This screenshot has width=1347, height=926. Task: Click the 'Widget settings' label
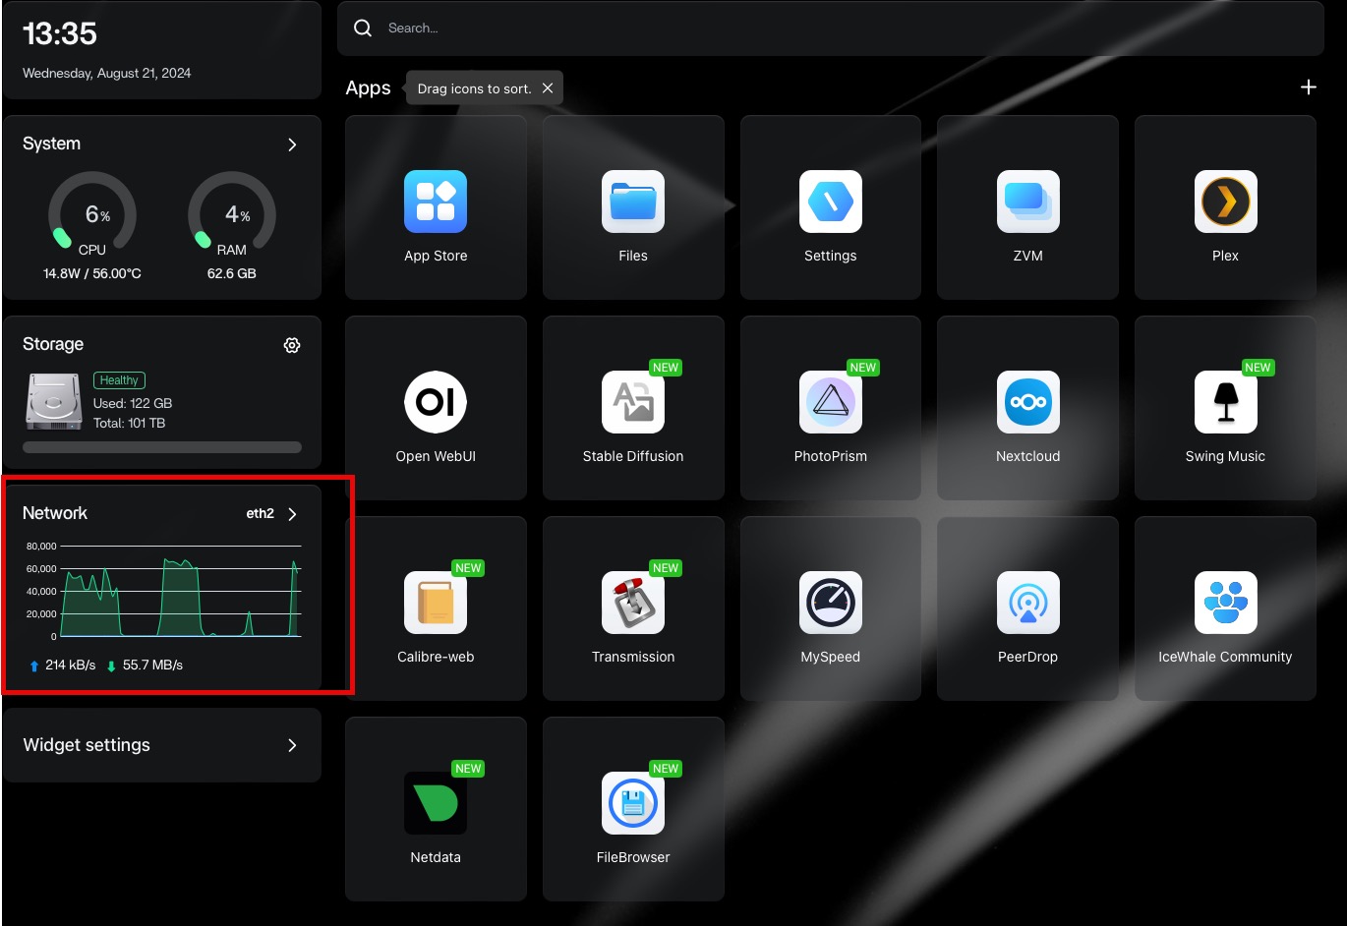[x=87, y=745]
